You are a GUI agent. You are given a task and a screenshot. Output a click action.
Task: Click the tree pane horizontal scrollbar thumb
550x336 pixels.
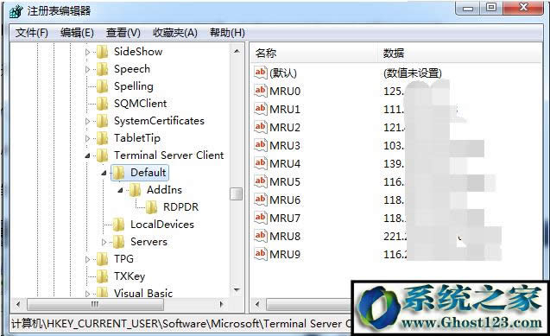tap(95, 304)
